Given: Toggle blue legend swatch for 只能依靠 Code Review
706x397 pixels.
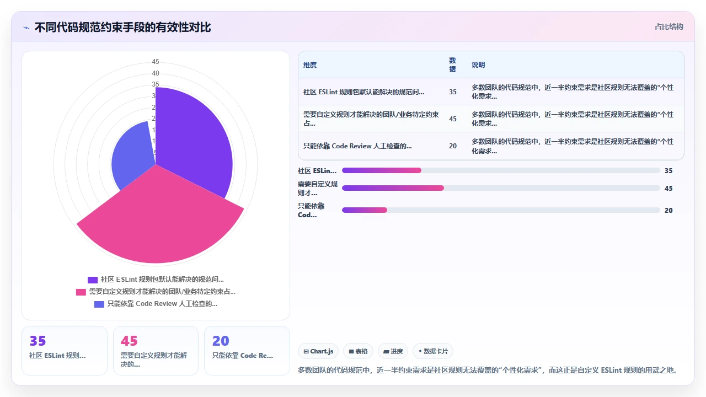Looking at the screenshot, I should [99, 304].
